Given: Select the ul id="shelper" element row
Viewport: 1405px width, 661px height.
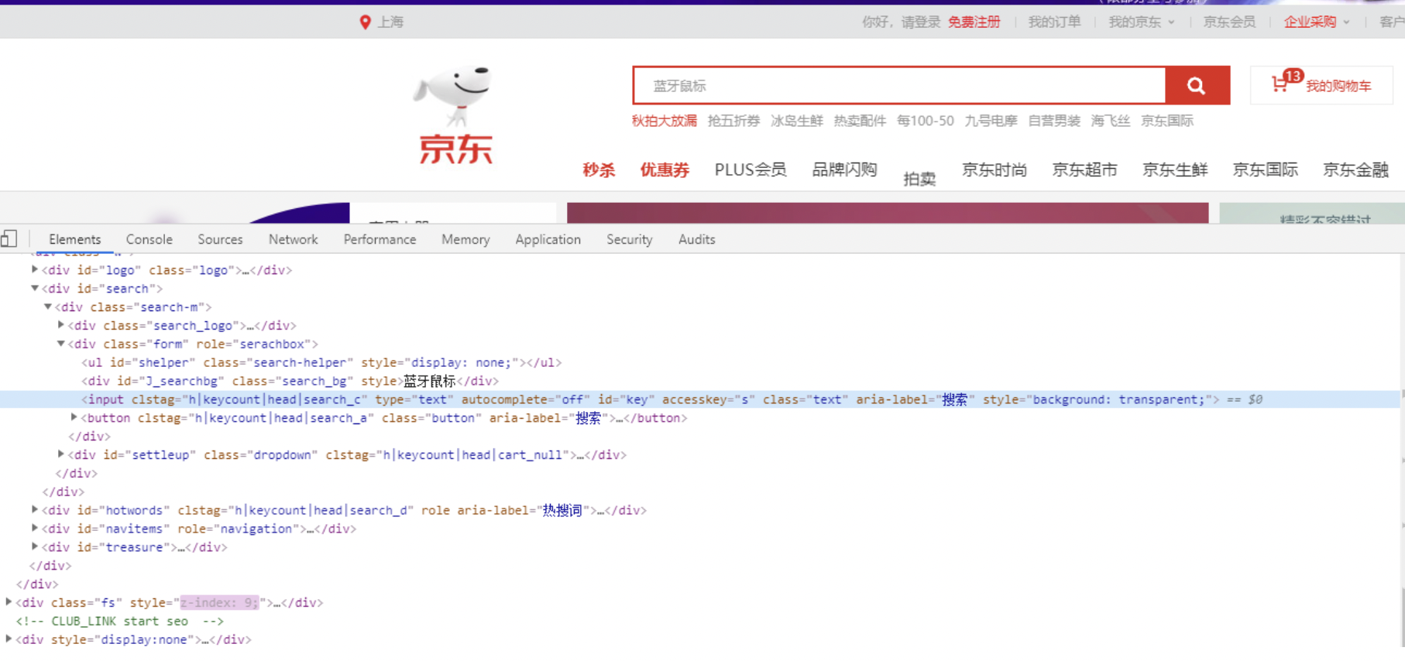Looking at the screenshot, I should pyautogui.click(x=321, y=362).
